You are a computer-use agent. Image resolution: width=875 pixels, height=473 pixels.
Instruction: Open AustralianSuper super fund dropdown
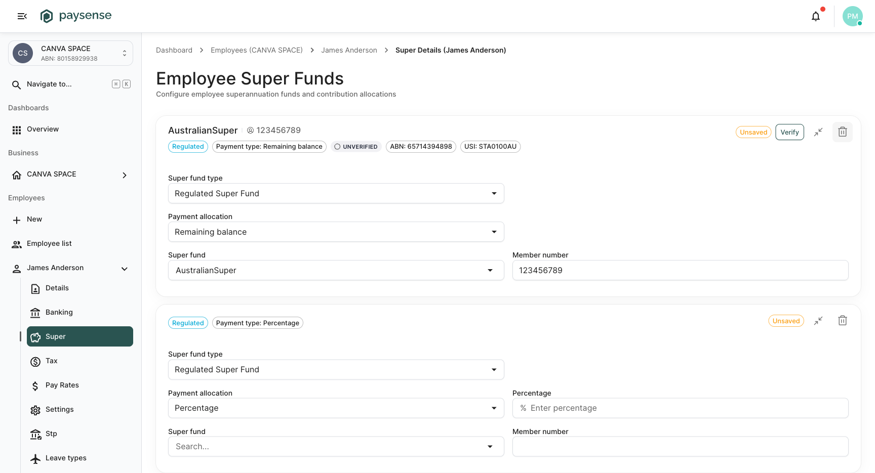click(x=336, y=270)
